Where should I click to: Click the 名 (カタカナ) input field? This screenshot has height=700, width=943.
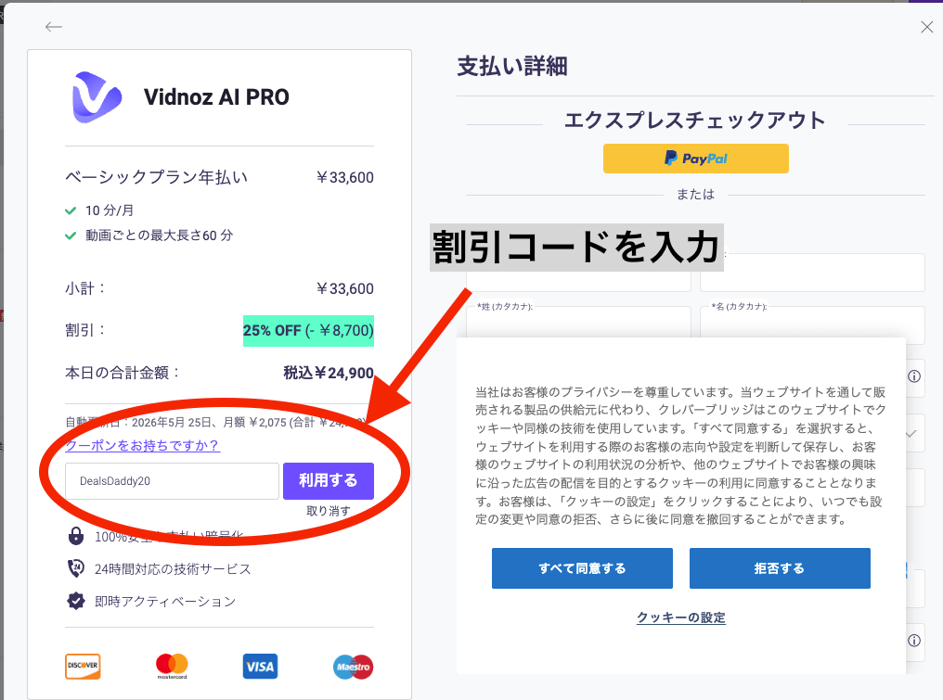[812, 325]
